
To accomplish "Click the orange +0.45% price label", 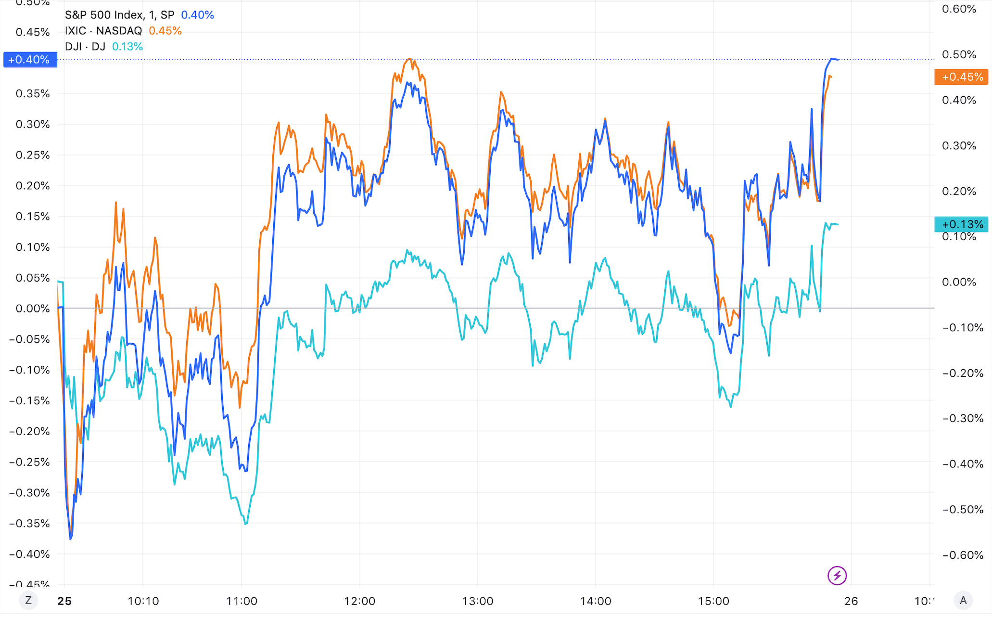I will [961, 77].
